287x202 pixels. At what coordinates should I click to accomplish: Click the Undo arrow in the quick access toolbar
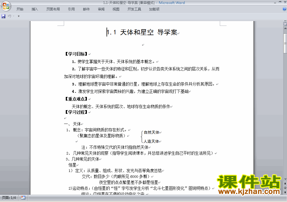pyautogui.click(x=10, y=16)
